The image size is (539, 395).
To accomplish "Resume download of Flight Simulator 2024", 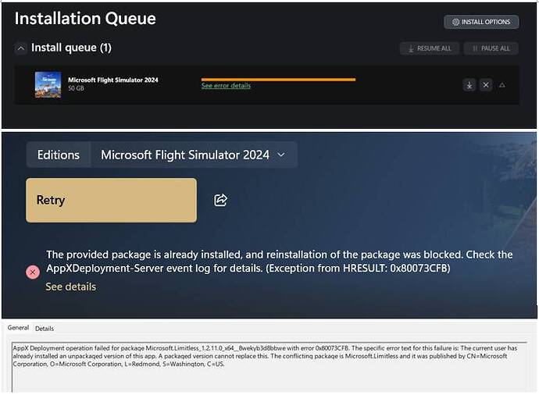I will click(x=469, y=84).
